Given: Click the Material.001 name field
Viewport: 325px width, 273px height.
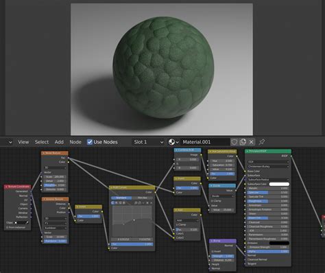Looking at the screenshot, I should pos(205,142).
